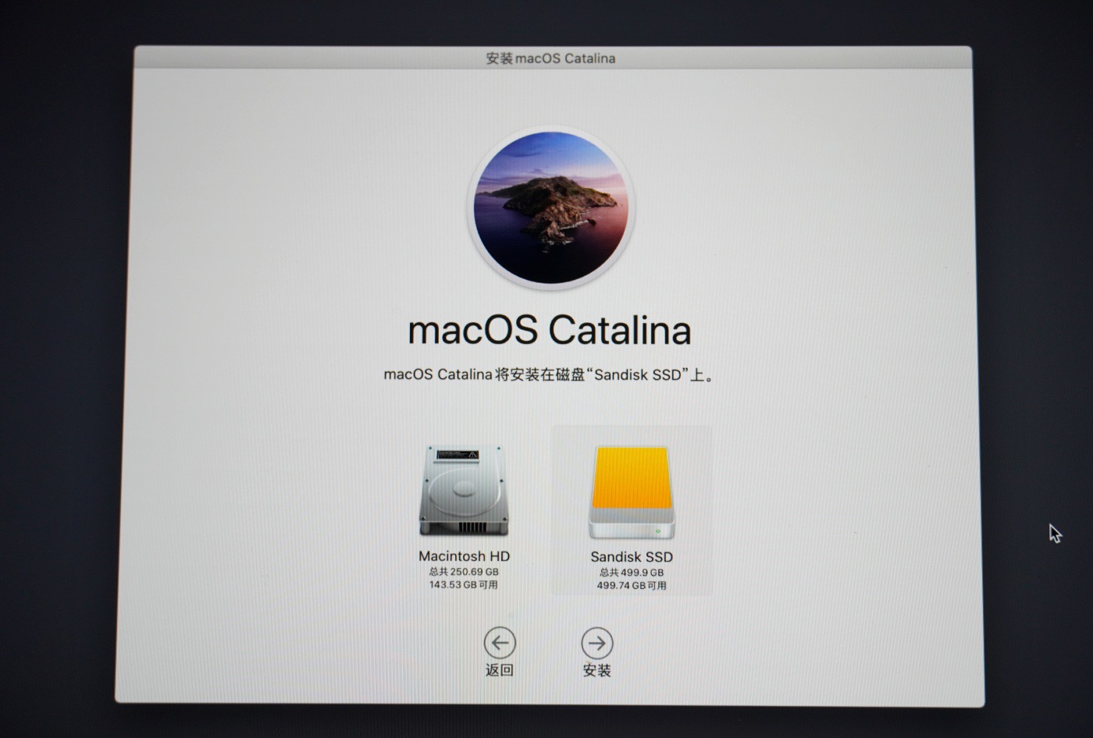The height and width of the screenshot is (738, 1093).
Task: Click the install destination message text
Action: coord(550,374)
